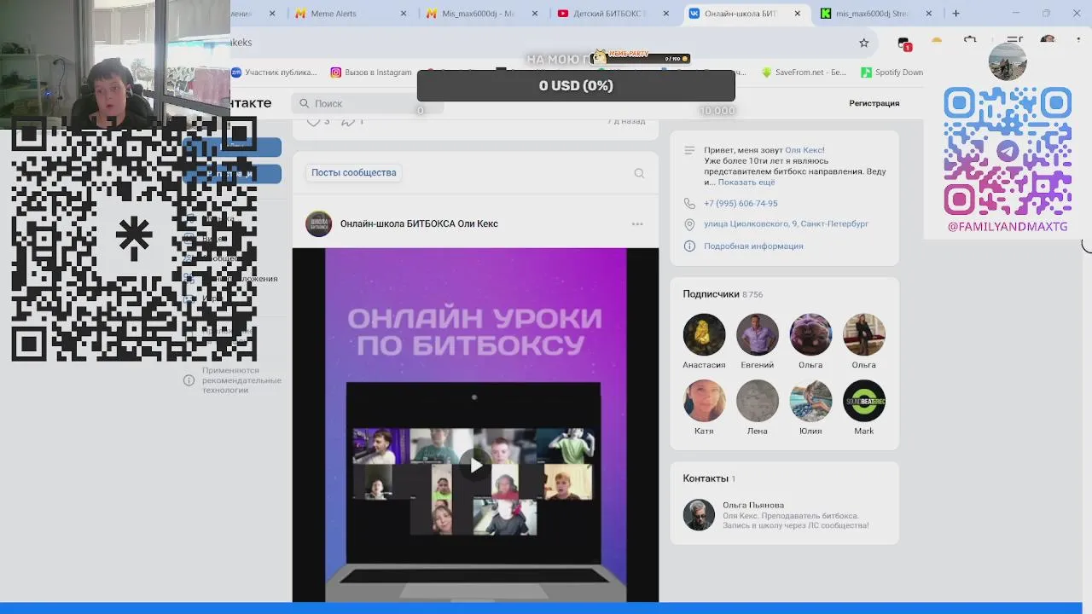Click the Онлайн-школа БИТБОКСА community avatar

coord(319,223)
